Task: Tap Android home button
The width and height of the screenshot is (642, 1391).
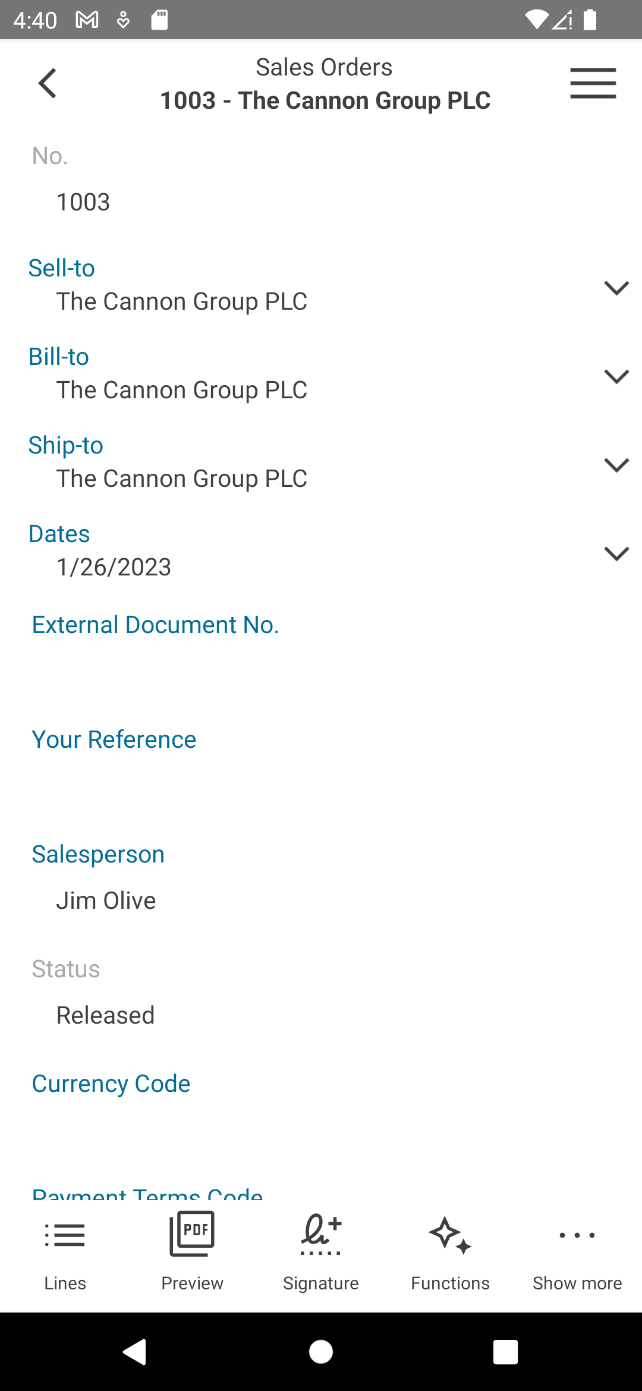Action: pyautogui.click(x=321, y=1352)
